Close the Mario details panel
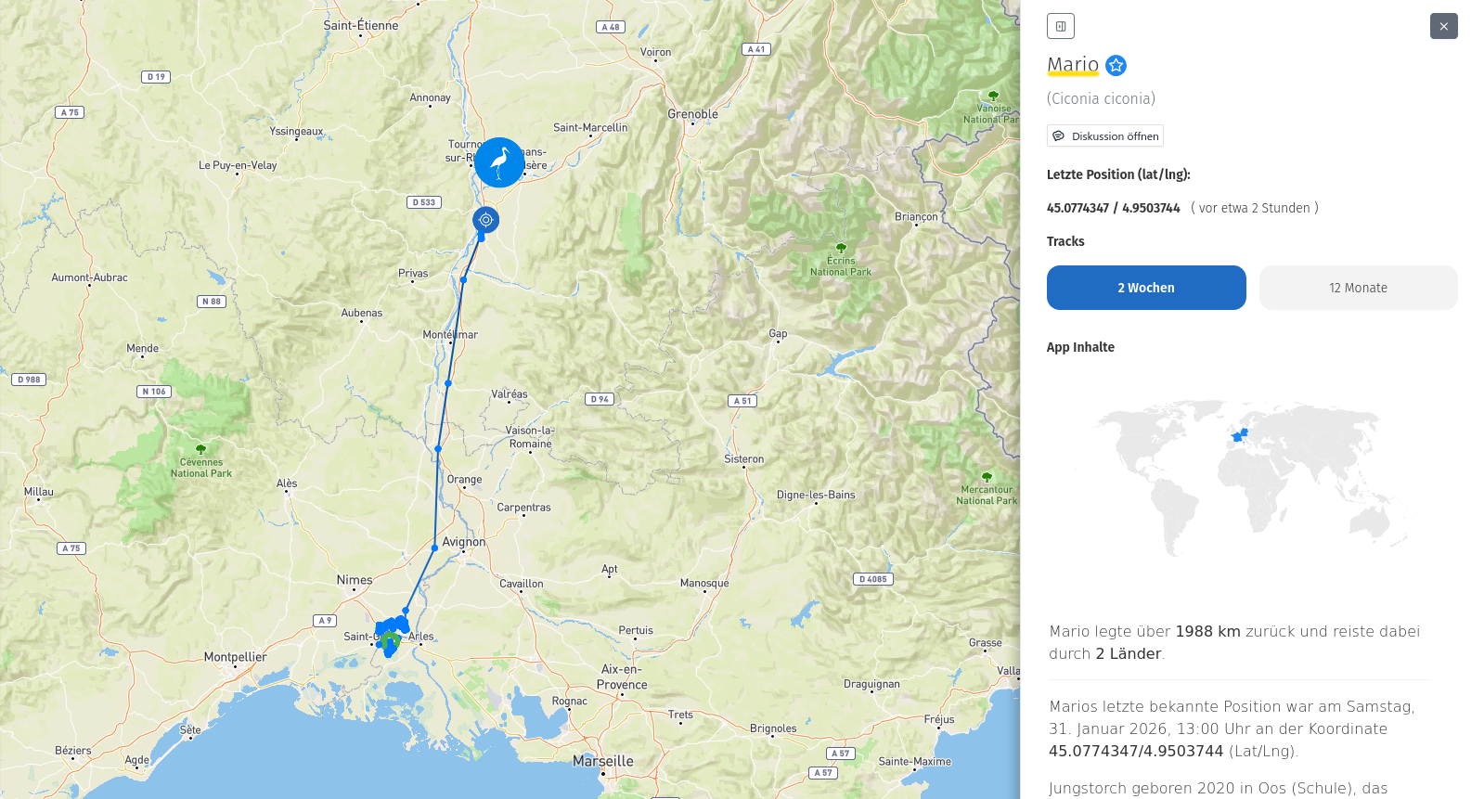 coord(1443,26)
